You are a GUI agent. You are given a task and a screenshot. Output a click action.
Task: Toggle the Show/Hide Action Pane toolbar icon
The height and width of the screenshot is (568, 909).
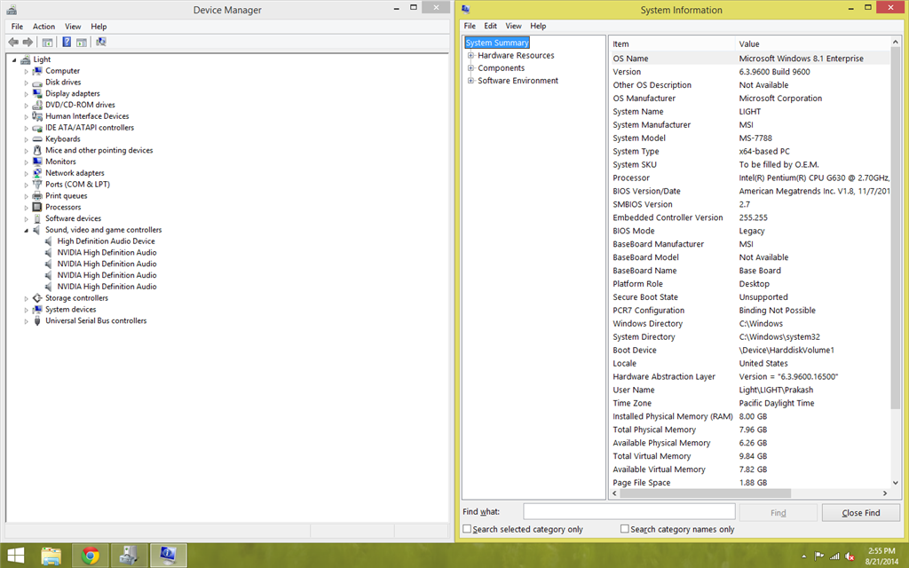click(82, 43)
